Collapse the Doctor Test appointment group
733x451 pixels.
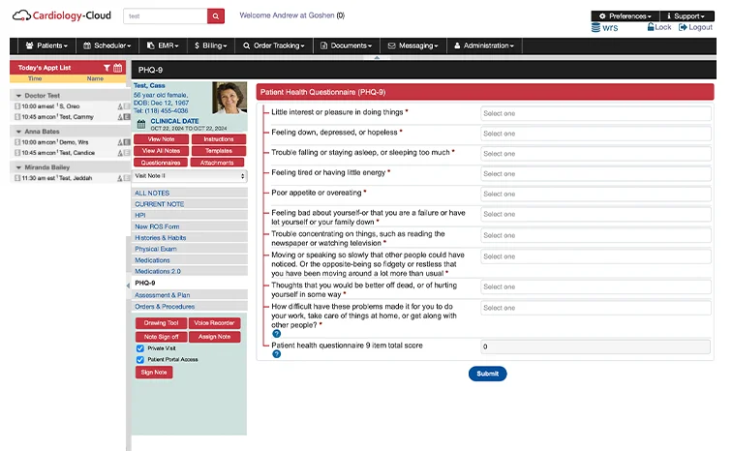point(19,96)
